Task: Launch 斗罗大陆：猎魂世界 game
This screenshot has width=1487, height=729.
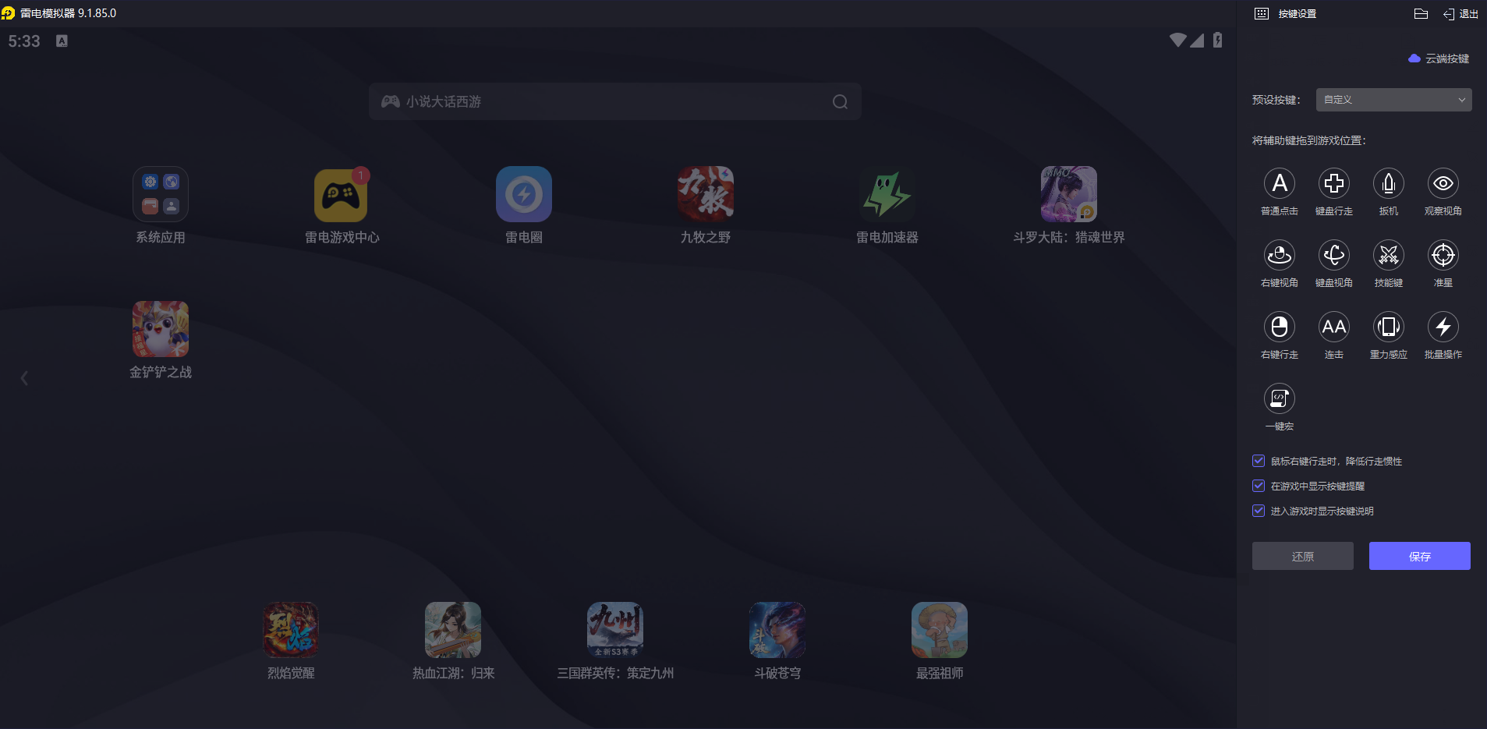Action: click(1069, 194)
